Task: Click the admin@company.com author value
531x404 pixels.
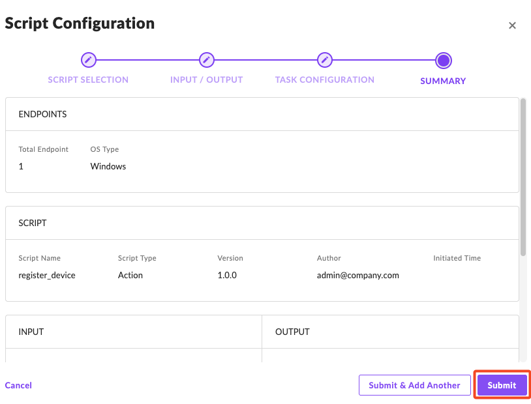Action: [357, 275]
